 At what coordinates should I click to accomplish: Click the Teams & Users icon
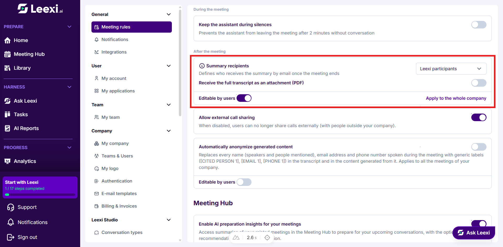[x=96, y=156]
